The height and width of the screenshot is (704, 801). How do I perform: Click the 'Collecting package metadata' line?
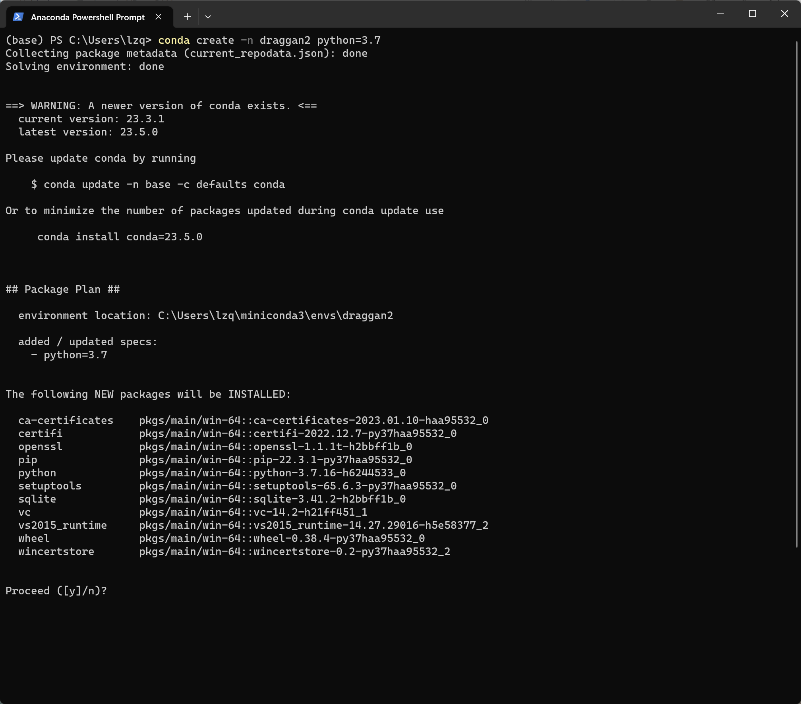(187, 53)
